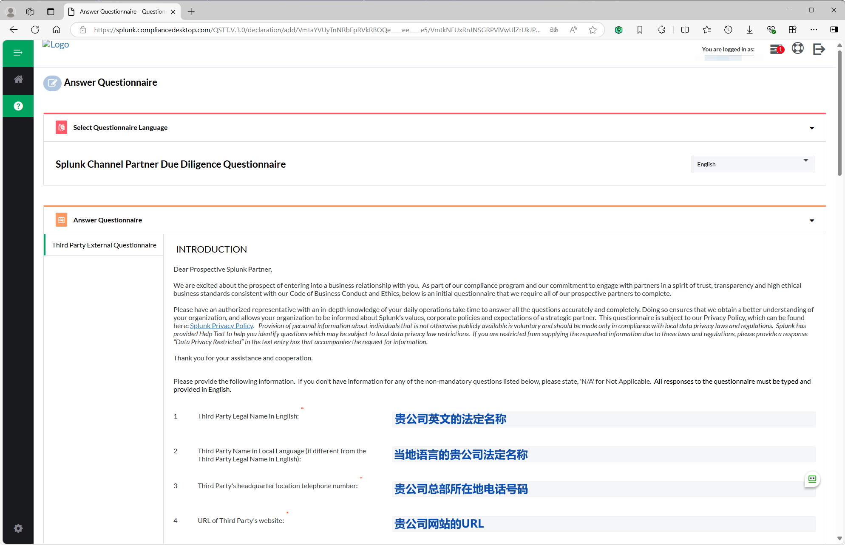Image resolution: width=845 pixels, height=545 pixels.
Task: Collapse the Answer Questionnaire section
Action: [x=811, y=220]
